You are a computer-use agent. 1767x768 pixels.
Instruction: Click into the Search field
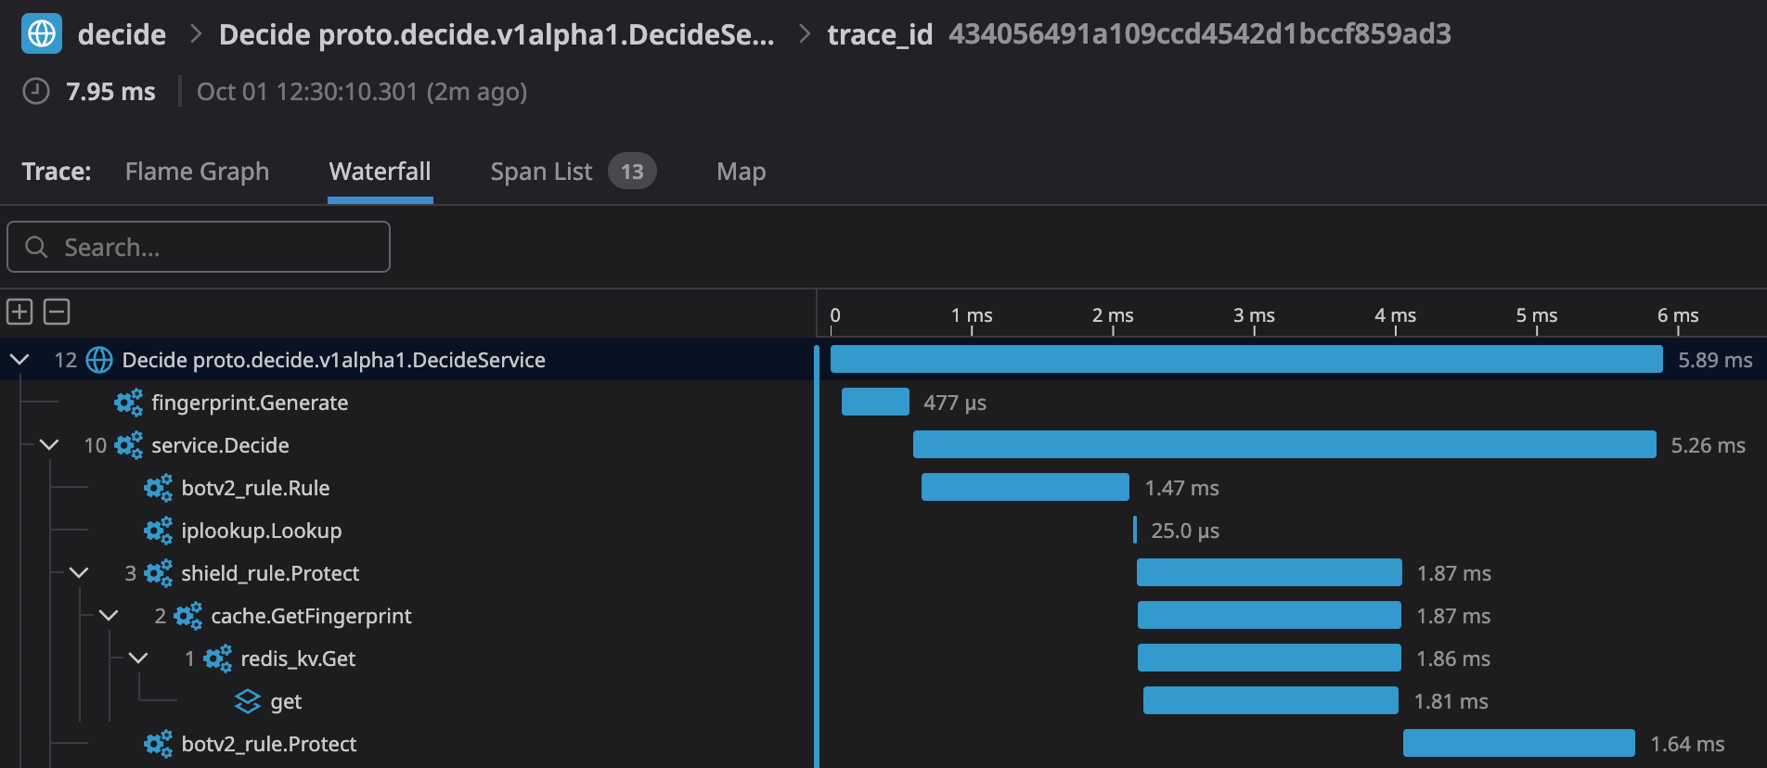click(x=199, y=247)
